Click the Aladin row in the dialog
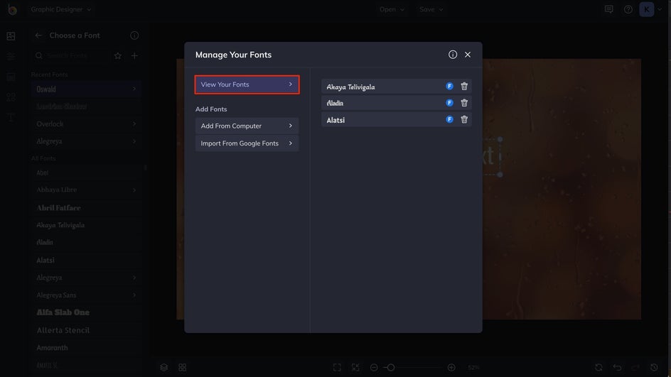Screen dimensions: 671x377 (x=396, y=102)
